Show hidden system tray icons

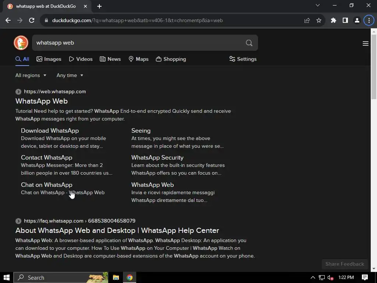click(313, 277)
